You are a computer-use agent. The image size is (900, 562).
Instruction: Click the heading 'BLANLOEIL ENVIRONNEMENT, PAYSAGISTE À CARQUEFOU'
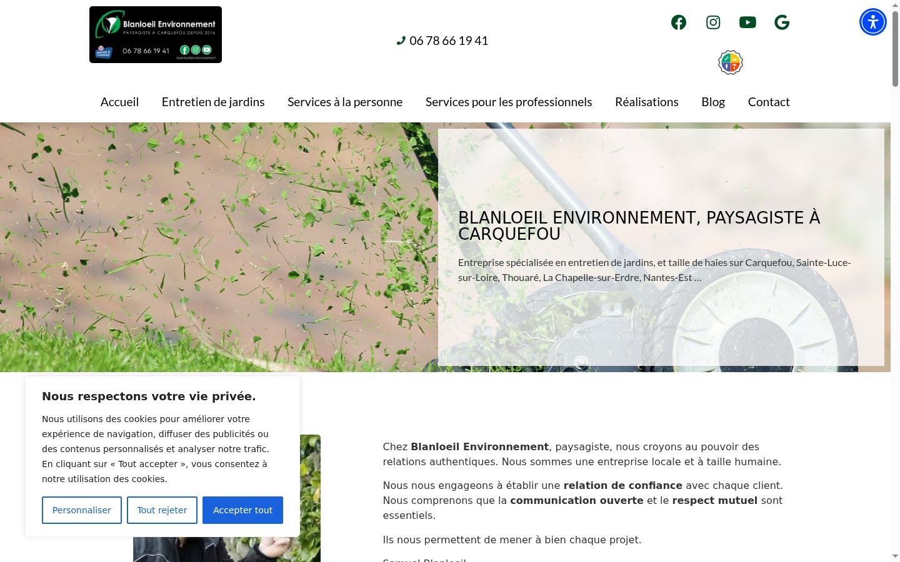[x=639, y=225]
